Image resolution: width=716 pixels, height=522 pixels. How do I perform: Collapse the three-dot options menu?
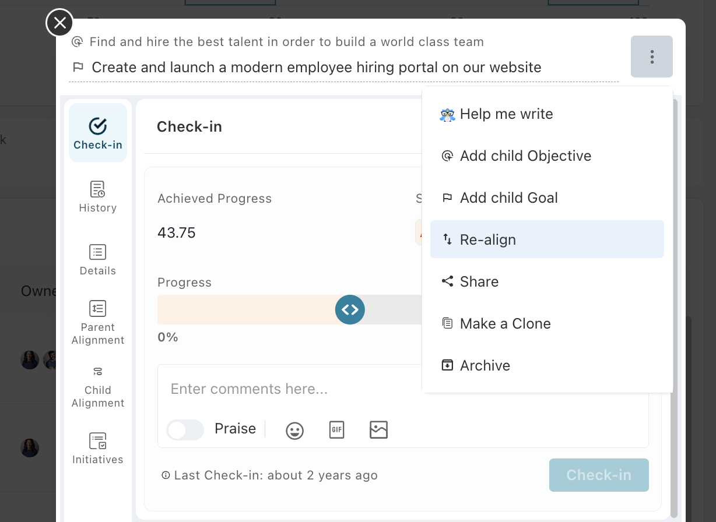(651, 57)
